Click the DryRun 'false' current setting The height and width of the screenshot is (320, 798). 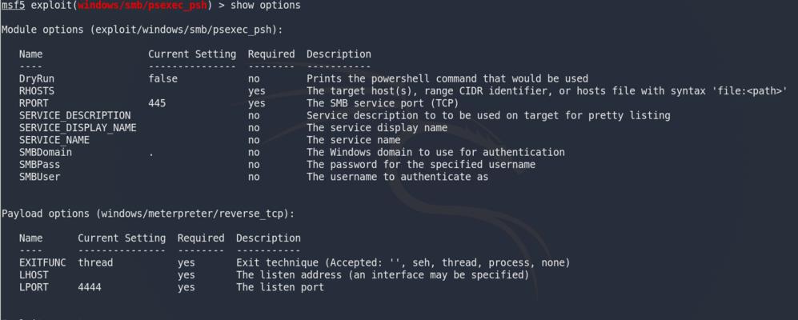click(162, 79)
